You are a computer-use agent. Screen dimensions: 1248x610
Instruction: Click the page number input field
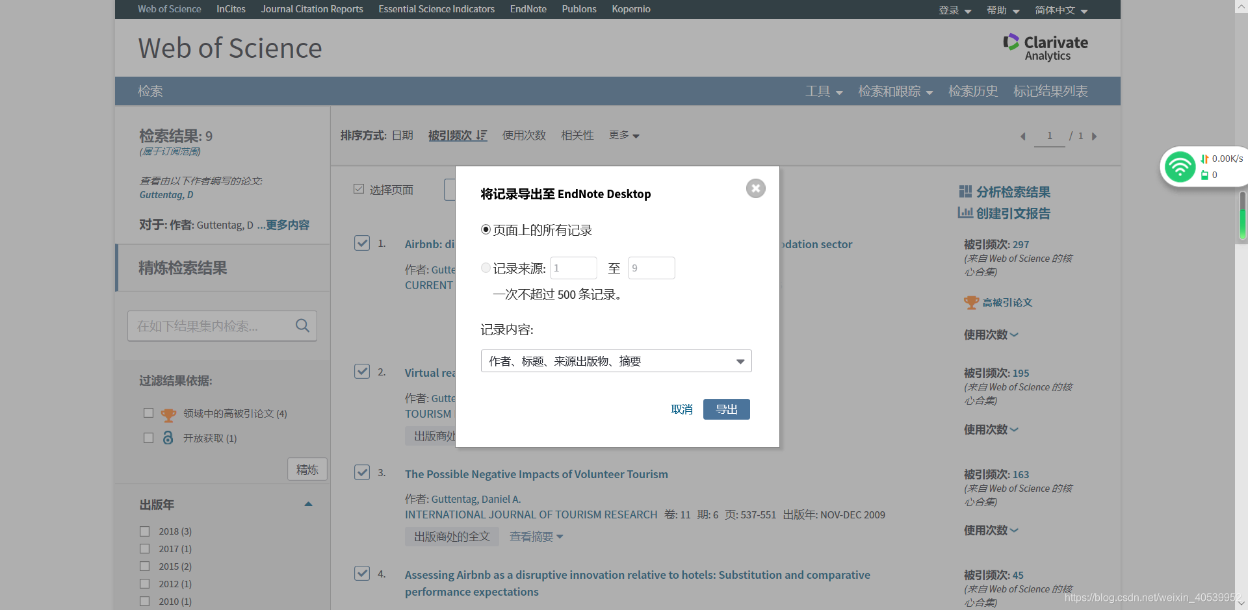(1050, 136)
